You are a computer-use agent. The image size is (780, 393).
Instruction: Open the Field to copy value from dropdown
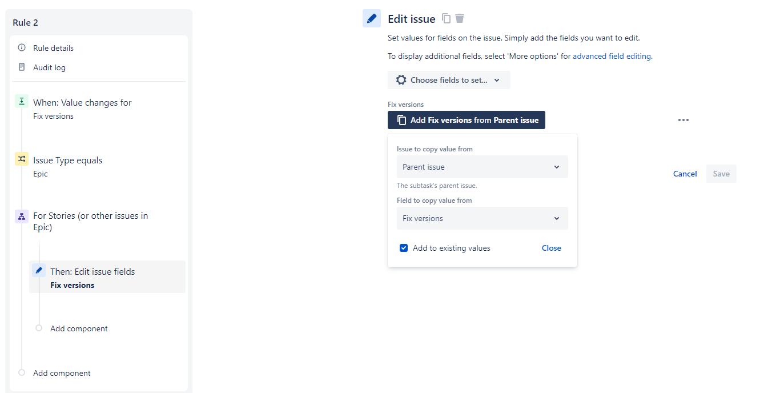click(483, 218)
